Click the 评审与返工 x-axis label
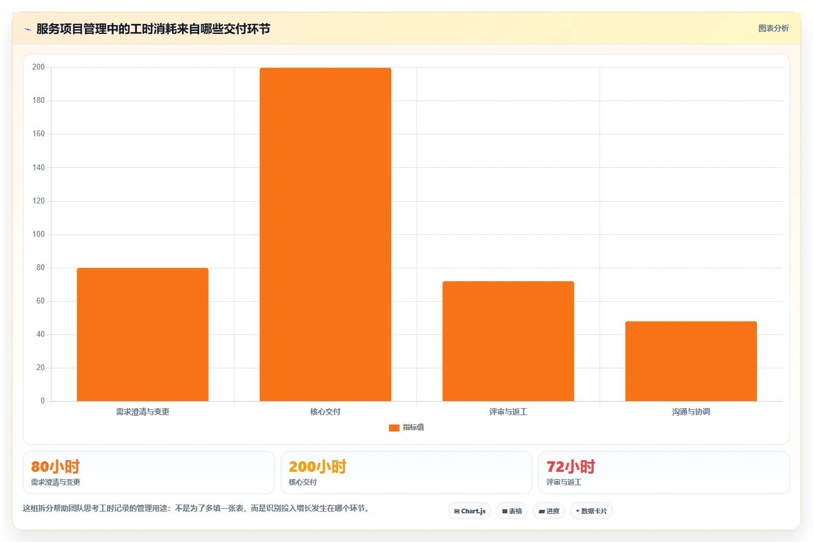813x542 pixels. click(508, 412)
